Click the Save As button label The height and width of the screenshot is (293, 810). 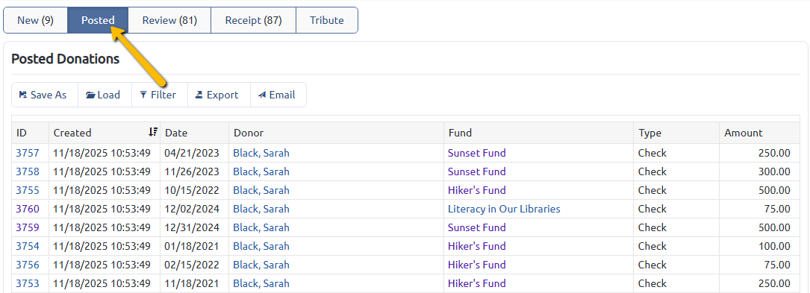[x=49, y=95]
